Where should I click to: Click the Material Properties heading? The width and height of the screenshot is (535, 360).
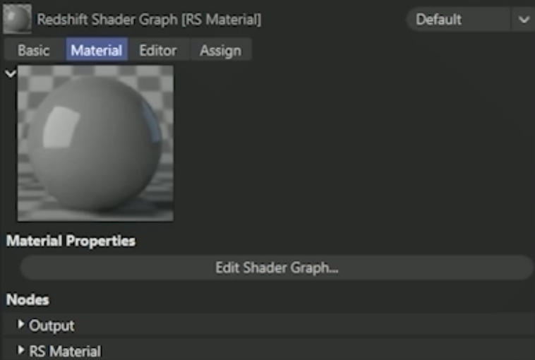click(x=71, y=241)
